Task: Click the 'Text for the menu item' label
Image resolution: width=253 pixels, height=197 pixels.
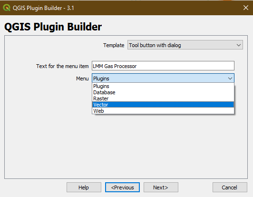Action: tap(62, 66)
